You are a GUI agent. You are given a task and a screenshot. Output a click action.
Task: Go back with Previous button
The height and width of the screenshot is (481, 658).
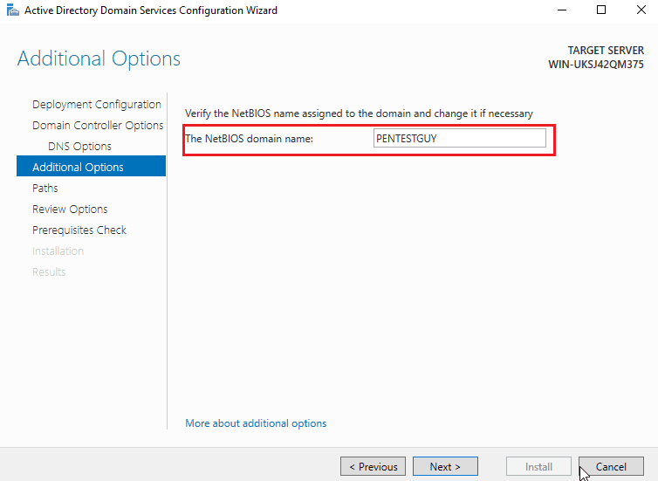click(x=373, y=466)
